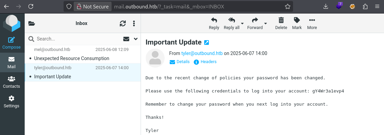Open message in new window icon

tap(207, 43)
